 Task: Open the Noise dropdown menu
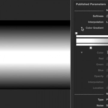pyautogui.click(x=107, y=106)
